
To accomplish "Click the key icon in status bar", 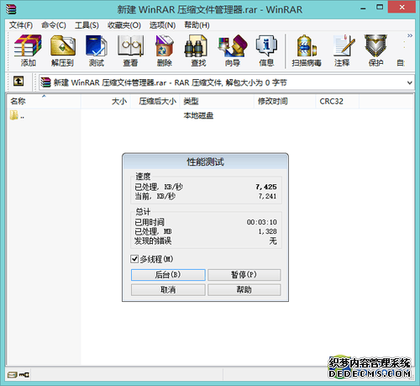I will point(24,375).
